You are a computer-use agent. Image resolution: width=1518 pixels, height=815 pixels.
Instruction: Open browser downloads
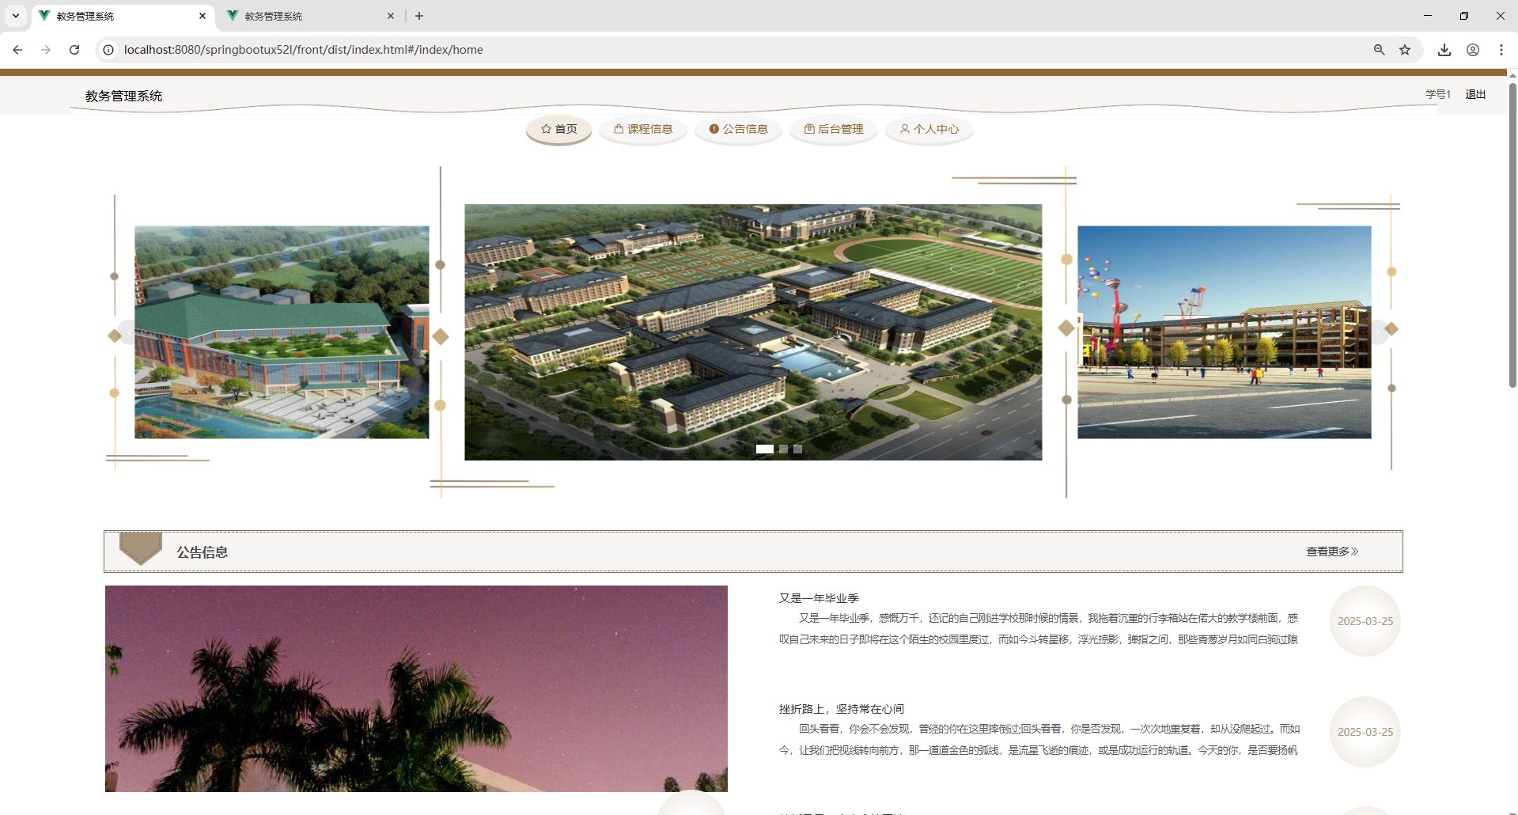click(x=1444, y=50)
